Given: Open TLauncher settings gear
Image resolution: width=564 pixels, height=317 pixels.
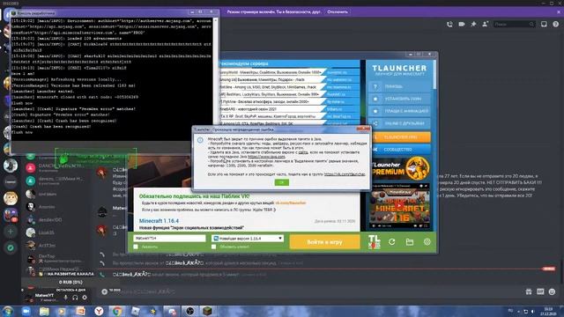Looking at the screenshot, I should [x=427, y=242].
